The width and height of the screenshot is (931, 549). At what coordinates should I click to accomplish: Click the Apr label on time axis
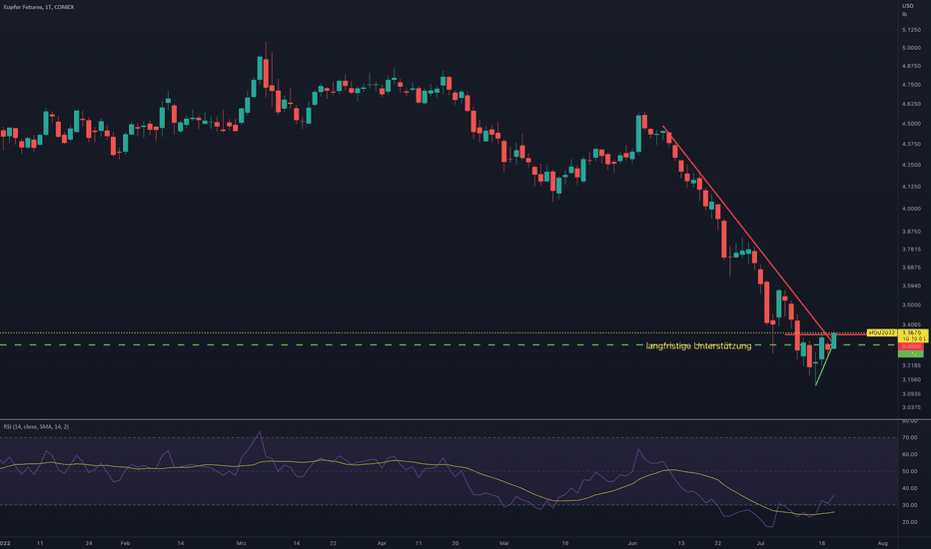click(x=382, y=543)
